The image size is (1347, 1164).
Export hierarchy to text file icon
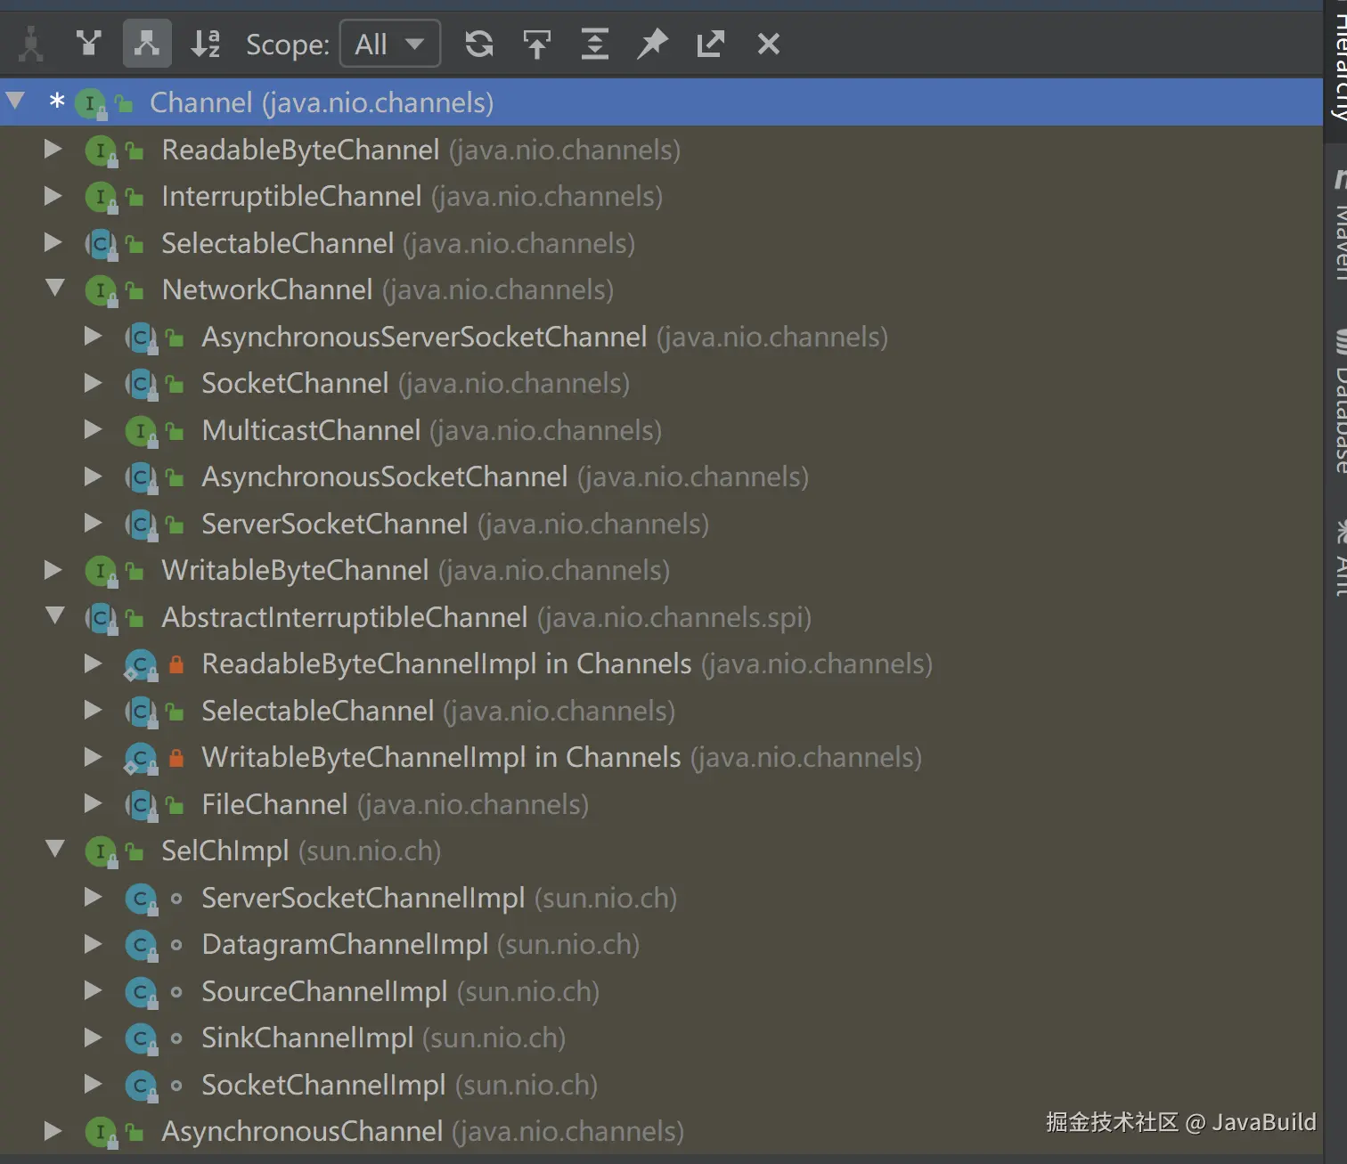pyautogui.click(x=710, y=44)
